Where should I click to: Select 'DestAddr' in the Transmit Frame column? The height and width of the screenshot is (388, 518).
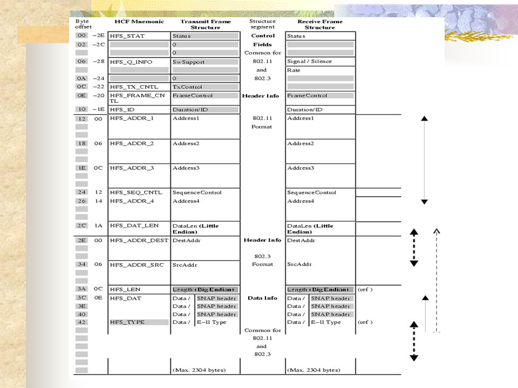187,240
